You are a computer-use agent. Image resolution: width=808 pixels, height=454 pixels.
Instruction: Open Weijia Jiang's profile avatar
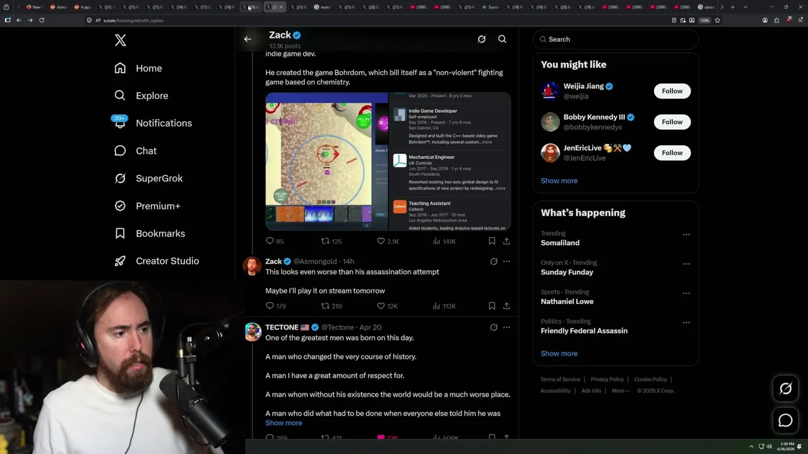tap(550, 91)
